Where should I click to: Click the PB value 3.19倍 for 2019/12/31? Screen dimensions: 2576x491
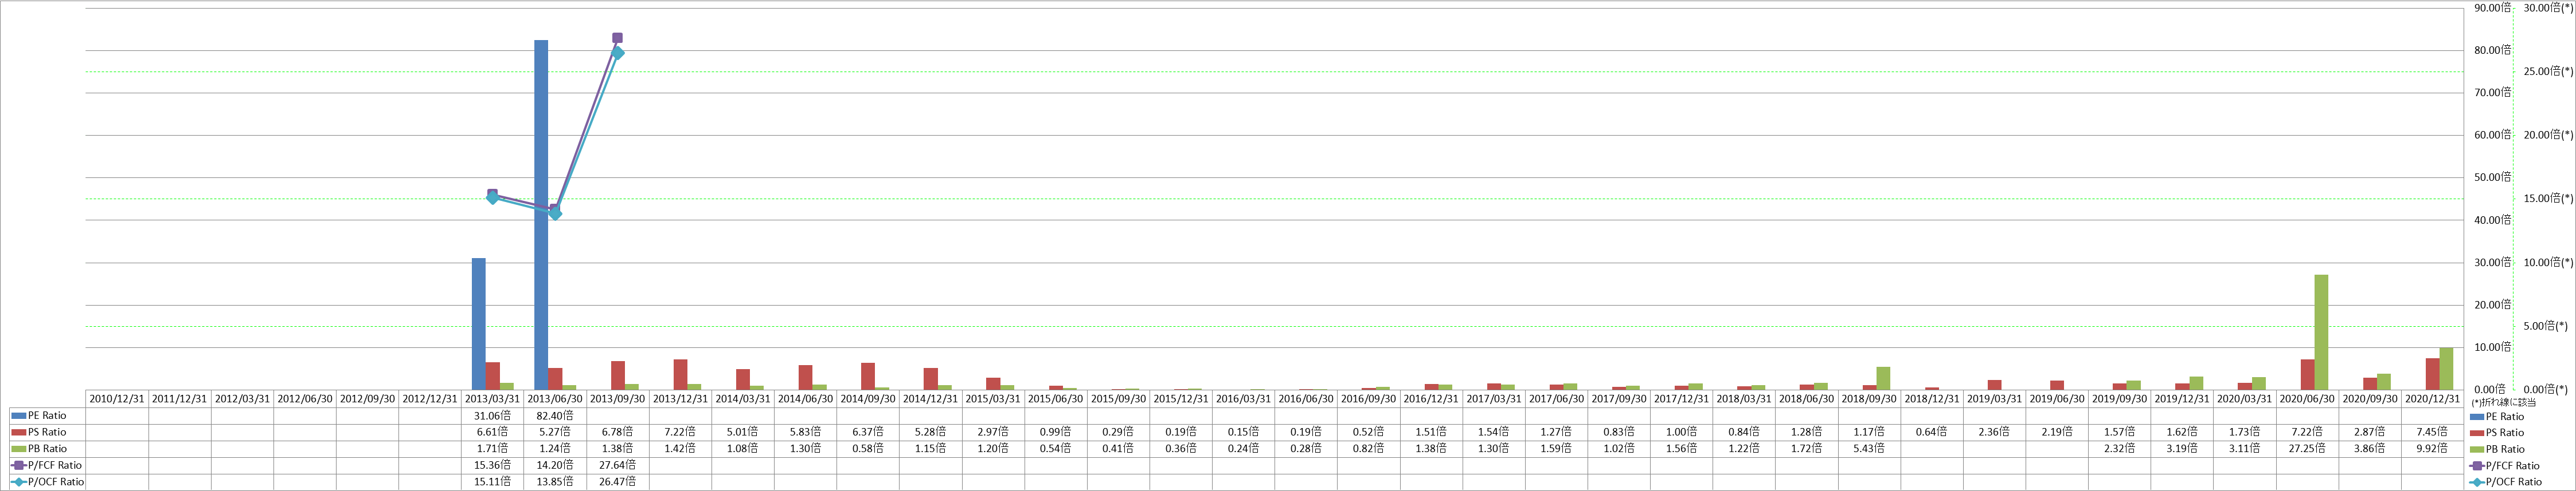[x=2182, y=449]
